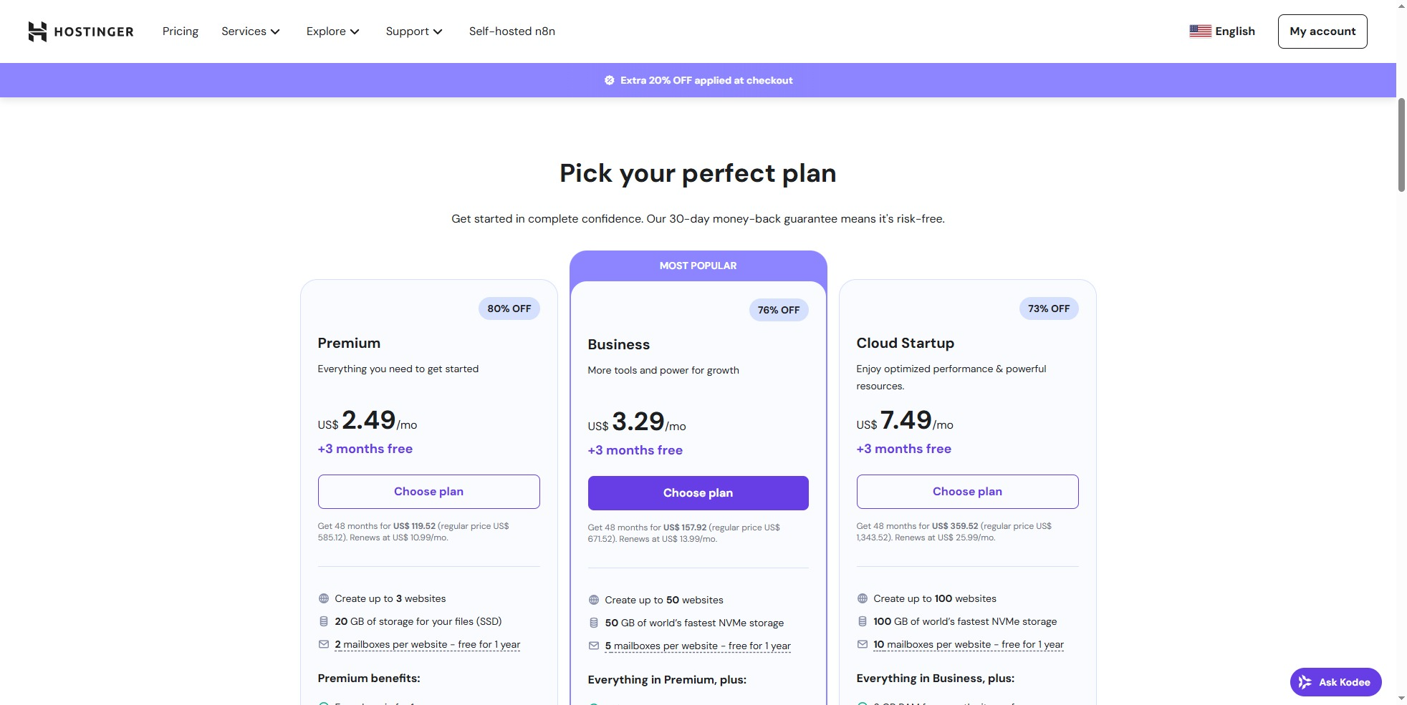The width and height of the screenshot is (1407, 705).
Task: Open the Explore dropdown
Action: (332, 31)
